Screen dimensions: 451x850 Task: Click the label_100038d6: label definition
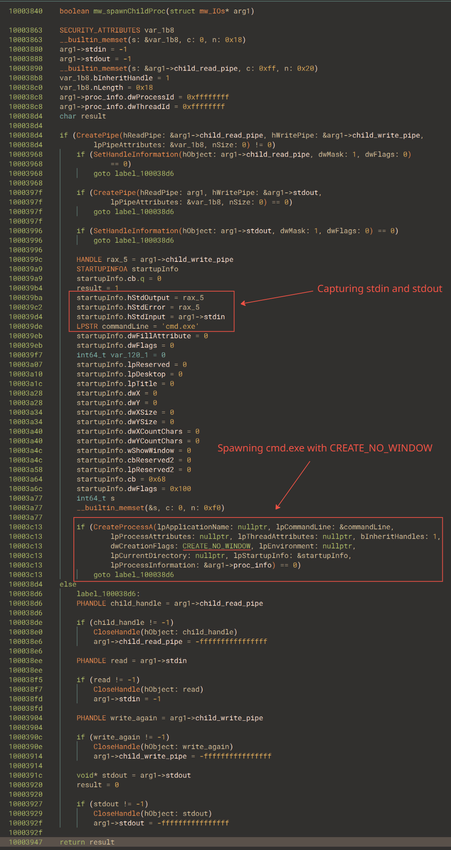108,594
